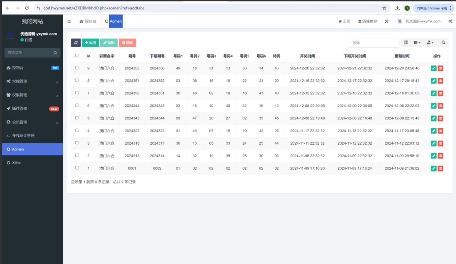Expand the 会员管理 sidebar menu

[32, 122]
